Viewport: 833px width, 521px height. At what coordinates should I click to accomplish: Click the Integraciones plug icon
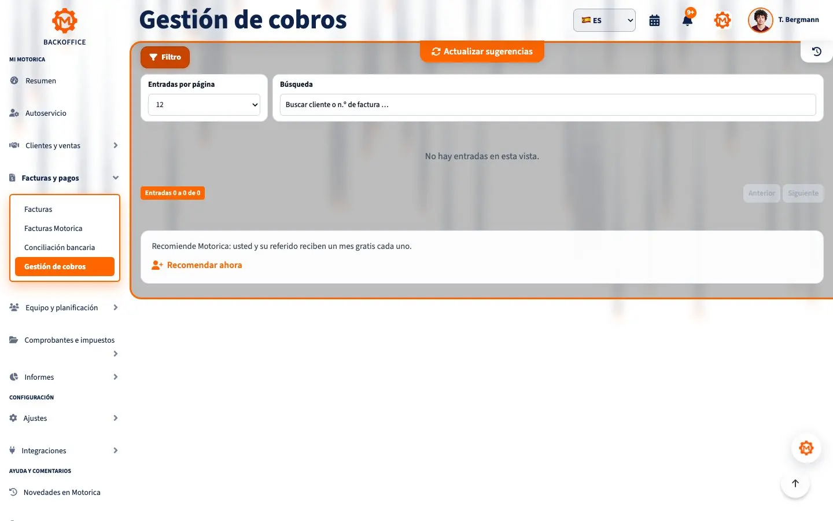[x=12, y=450]
